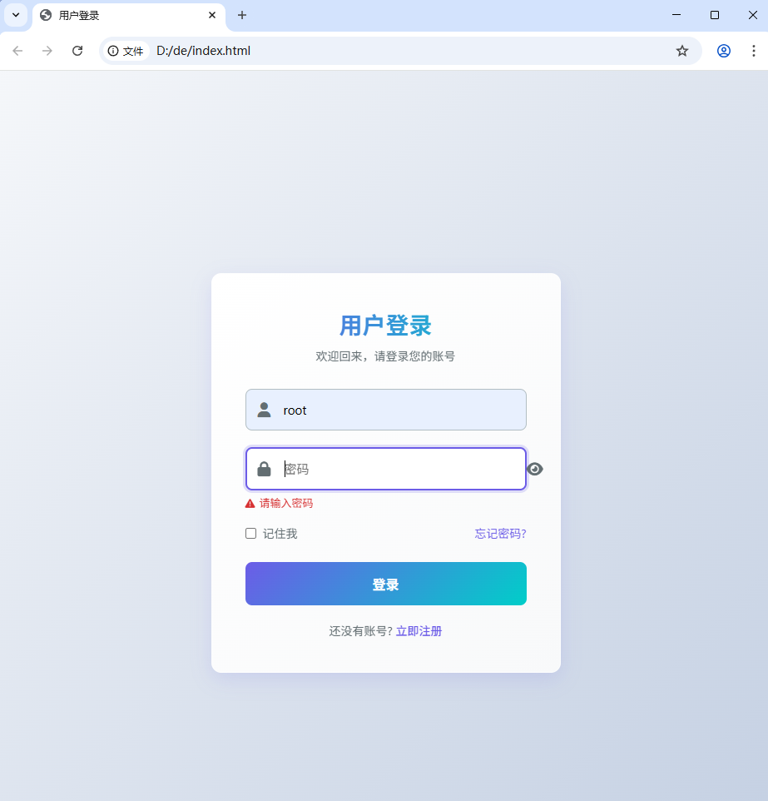Image resolution: width=768 pixels, height=801 pixels.
Task: Expand the tab search dropdown arrow
Action: click(16, 15)
